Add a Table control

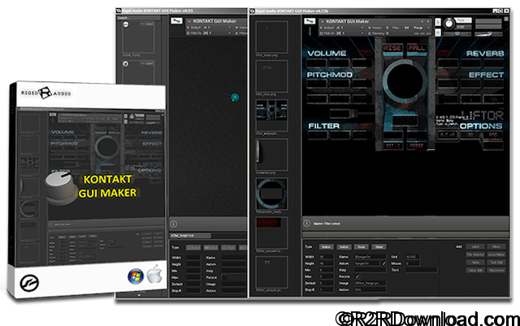(475, 263)
